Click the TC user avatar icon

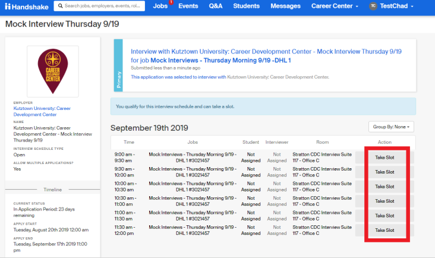point(373,7)
